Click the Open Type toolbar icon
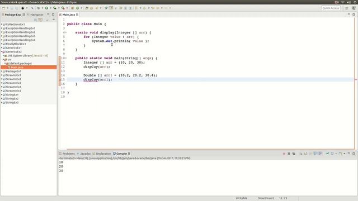Screen dimensions: 358x201 (87, 8)
